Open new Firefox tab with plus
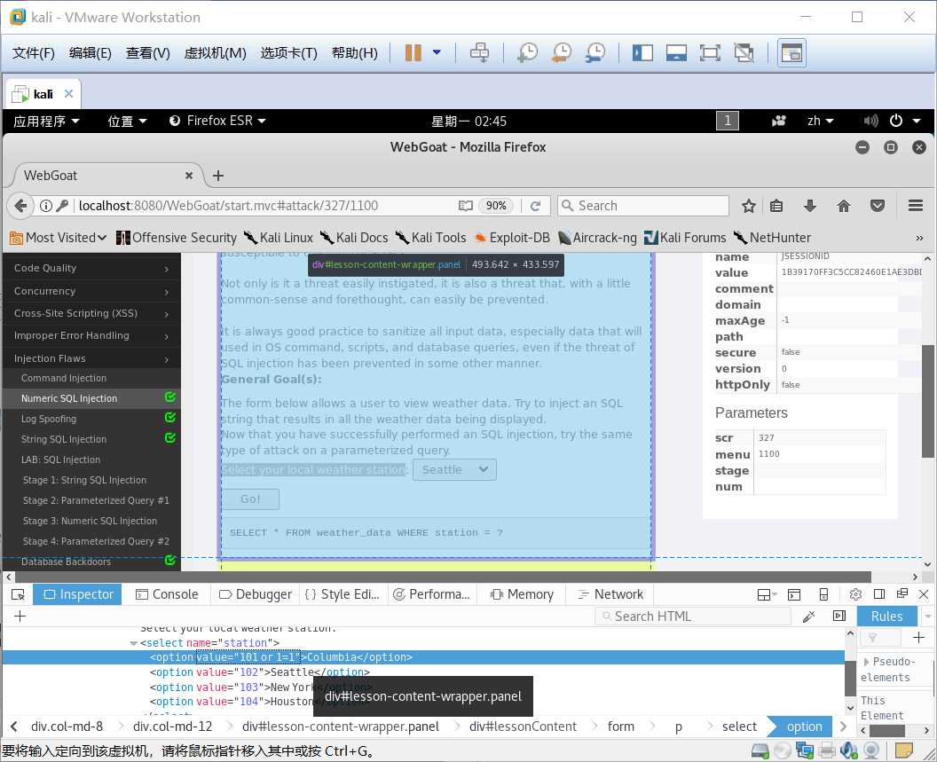Screen dimensions: 937x762 pyautogui.click(x=218, y=176)
